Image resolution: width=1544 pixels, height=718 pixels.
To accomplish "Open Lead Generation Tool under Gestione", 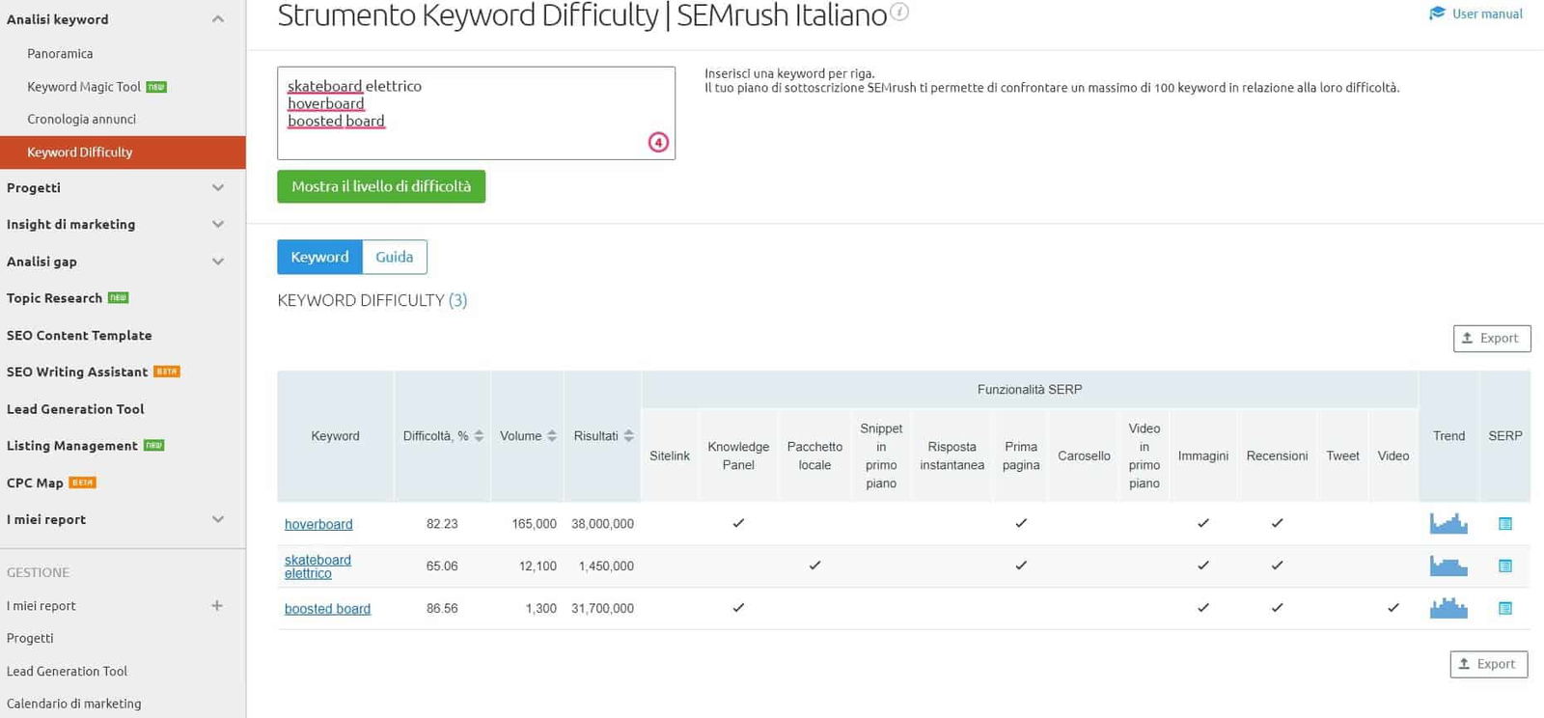I will [67, 672].
